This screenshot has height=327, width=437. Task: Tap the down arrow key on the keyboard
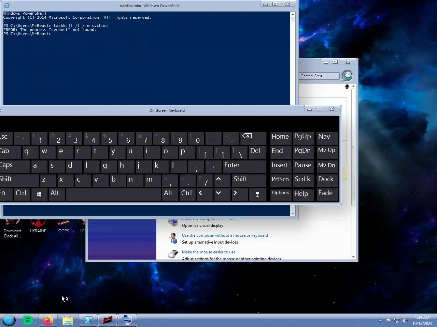coord(222,194)
